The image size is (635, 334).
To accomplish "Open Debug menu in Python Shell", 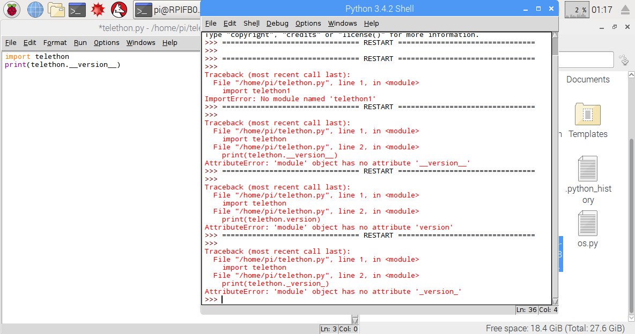I will tap(277, 24).
